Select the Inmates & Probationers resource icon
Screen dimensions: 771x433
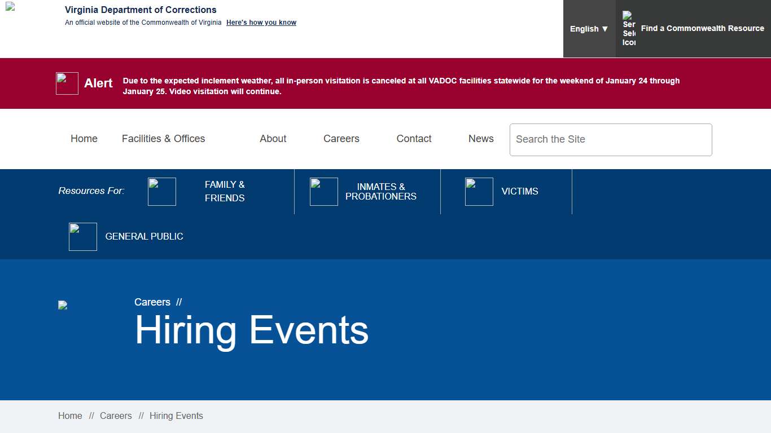(323, 192)
